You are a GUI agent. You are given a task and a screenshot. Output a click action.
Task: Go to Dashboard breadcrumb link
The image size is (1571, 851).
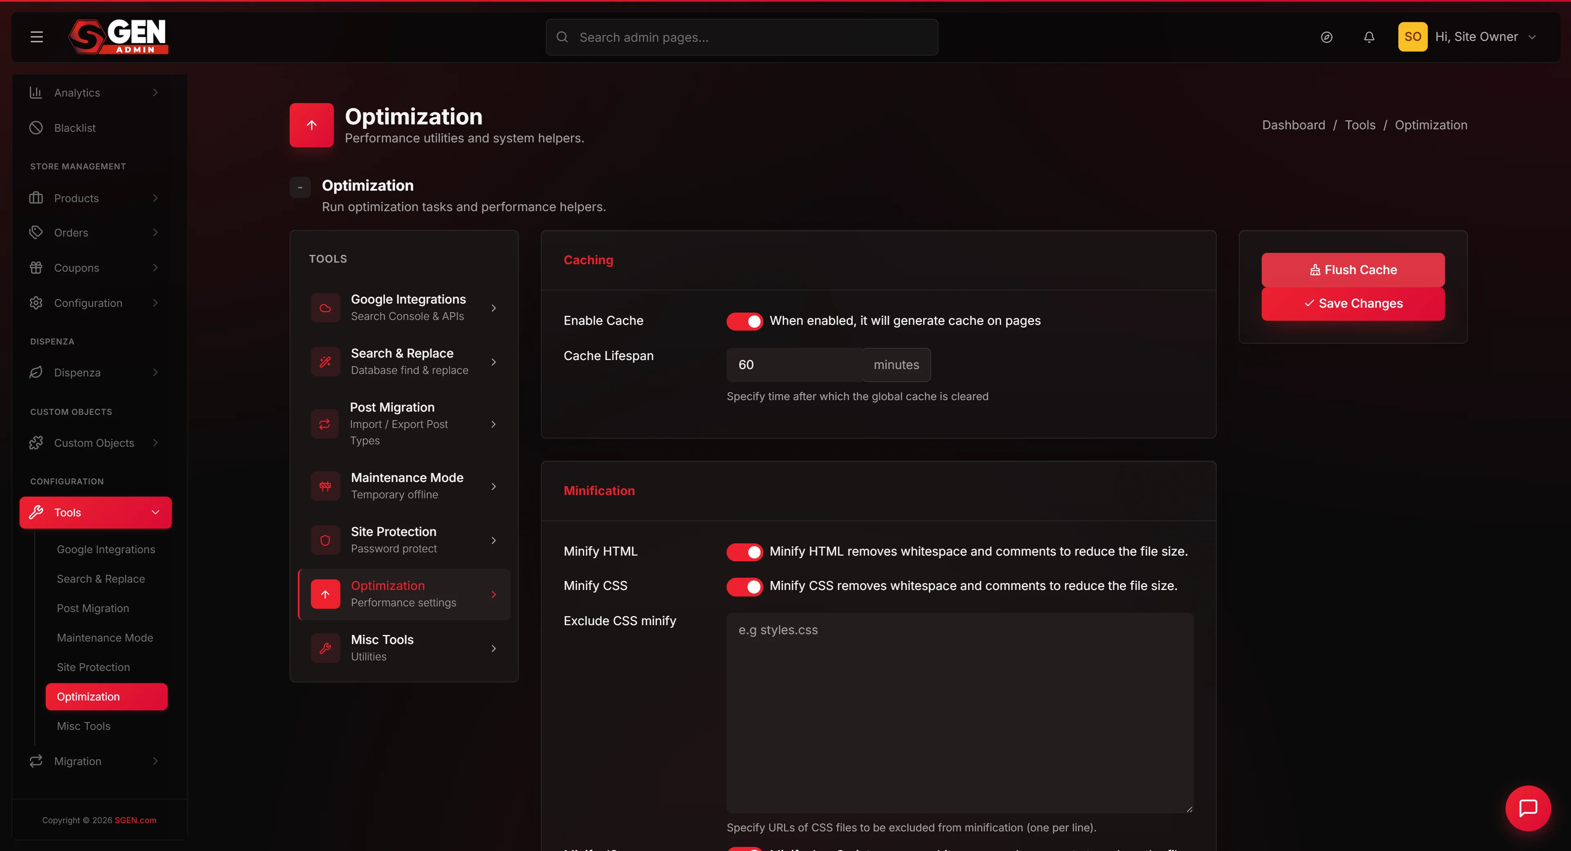pyautogui.click(x=1294, y=125)
